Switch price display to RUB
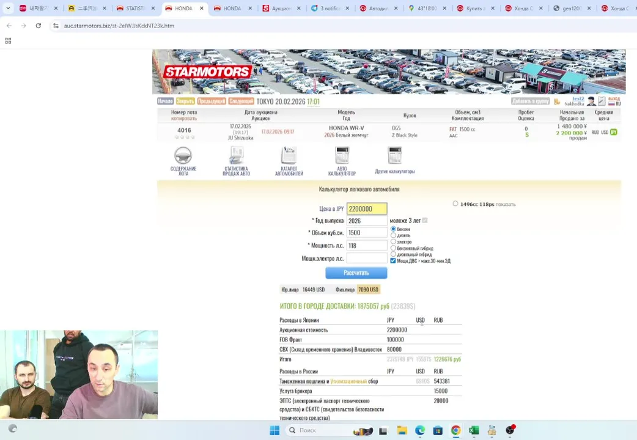The image size is (637, 440). (x=595, y=133)
